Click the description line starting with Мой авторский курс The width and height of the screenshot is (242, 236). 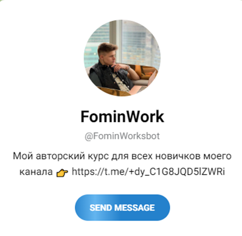(x=122, y=156)
